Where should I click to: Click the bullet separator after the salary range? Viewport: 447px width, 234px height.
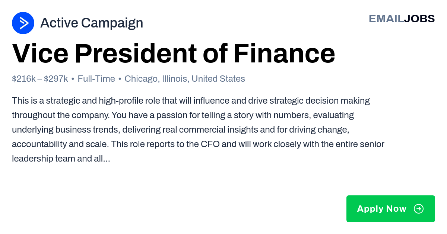[x=73, y=79]
